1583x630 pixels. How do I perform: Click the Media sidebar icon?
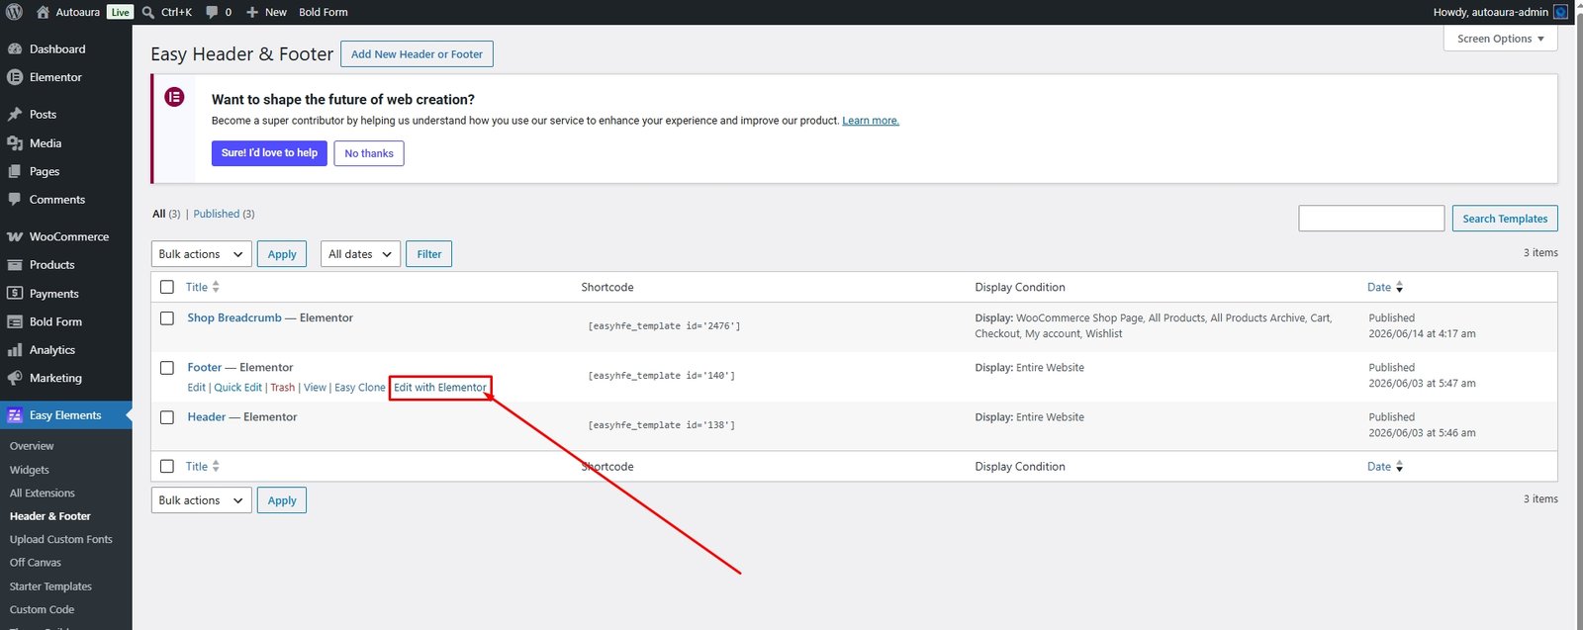(x=15, y=143)
